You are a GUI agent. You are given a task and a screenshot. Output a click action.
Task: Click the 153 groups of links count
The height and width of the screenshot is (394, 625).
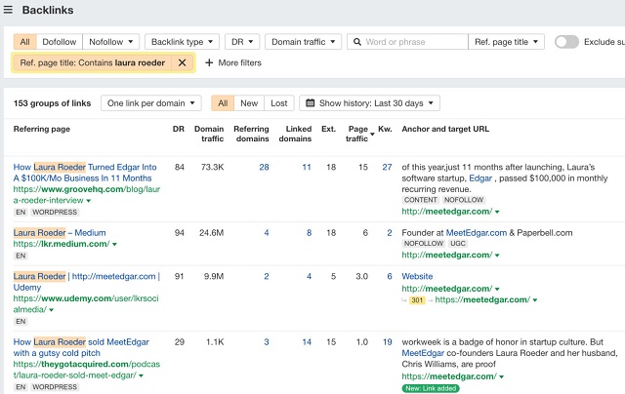point(52,103)
